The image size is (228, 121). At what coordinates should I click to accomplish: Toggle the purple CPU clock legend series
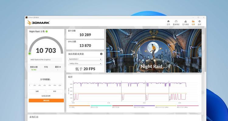[x=144, y=106]
